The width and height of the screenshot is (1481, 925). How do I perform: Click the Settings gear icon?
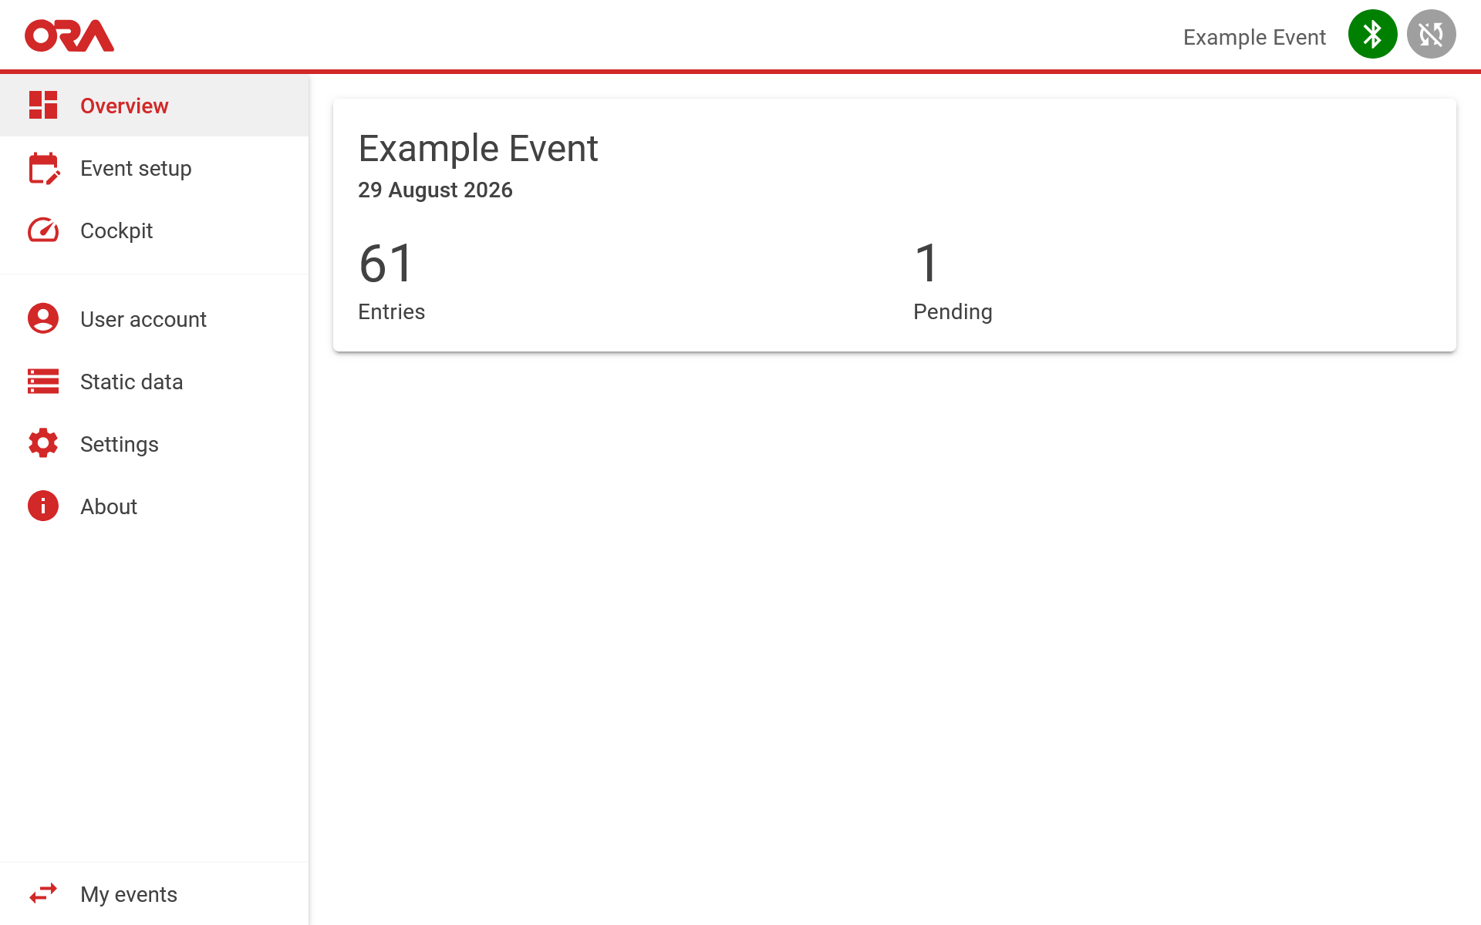pos(43,443)
